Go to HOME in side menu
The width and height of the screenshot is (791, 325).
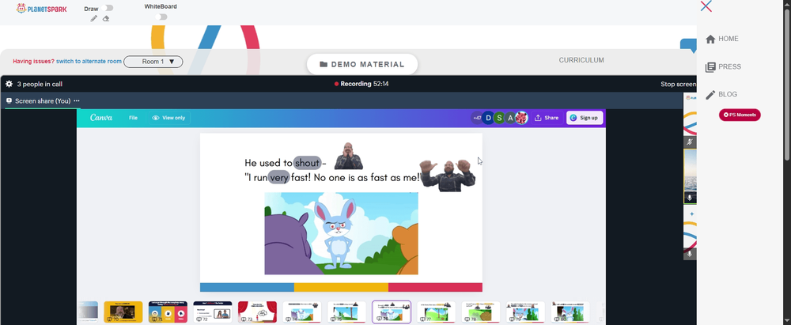tap(729, 39)
